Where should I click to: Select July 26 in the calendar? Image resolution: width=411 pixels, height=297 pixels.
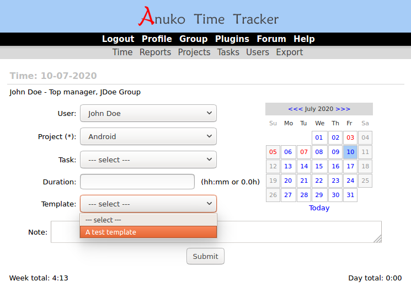click(x=273, y=195)
